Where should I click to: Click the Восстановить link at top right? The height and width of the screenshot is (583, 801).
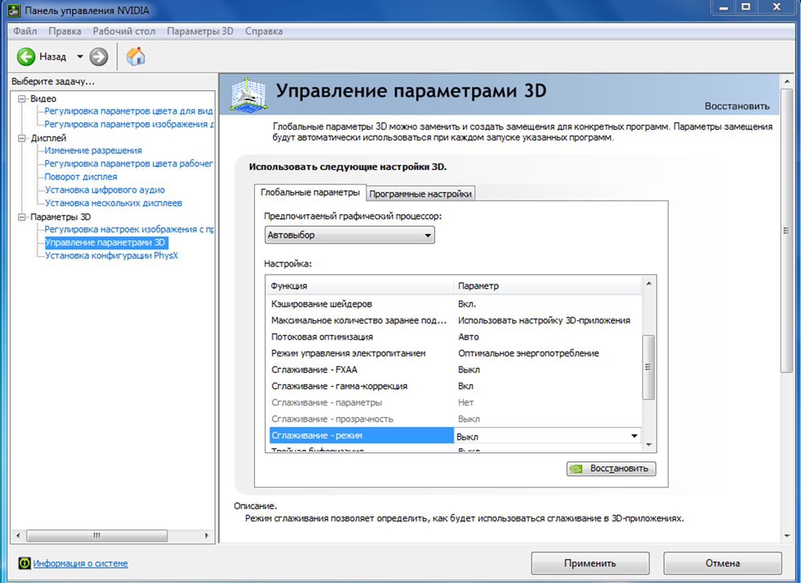pyautogui.click(x=739, y=107)
